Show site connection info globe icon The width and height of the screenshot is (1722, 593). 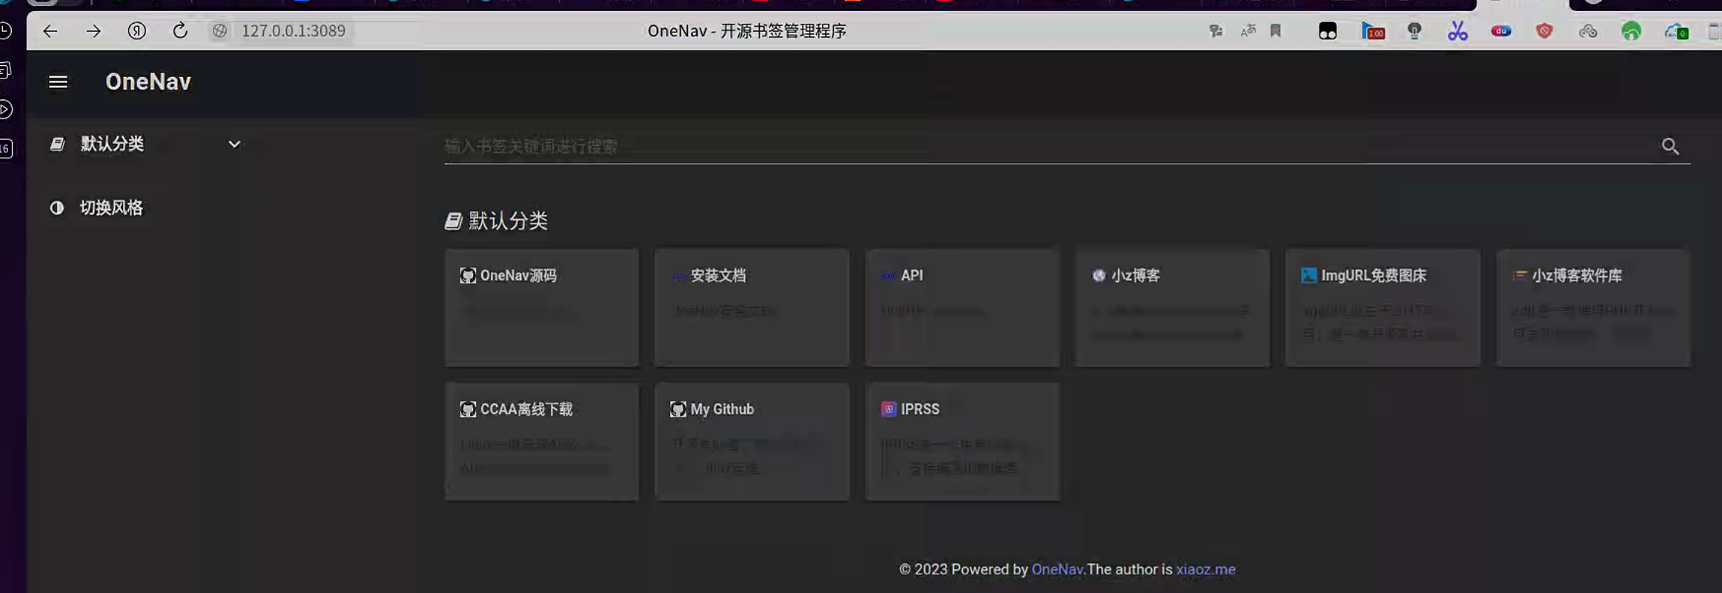coord(219,31)
